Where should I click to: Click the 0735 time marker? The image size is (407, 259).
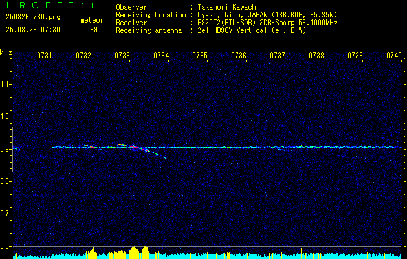[x=200, y=56]
